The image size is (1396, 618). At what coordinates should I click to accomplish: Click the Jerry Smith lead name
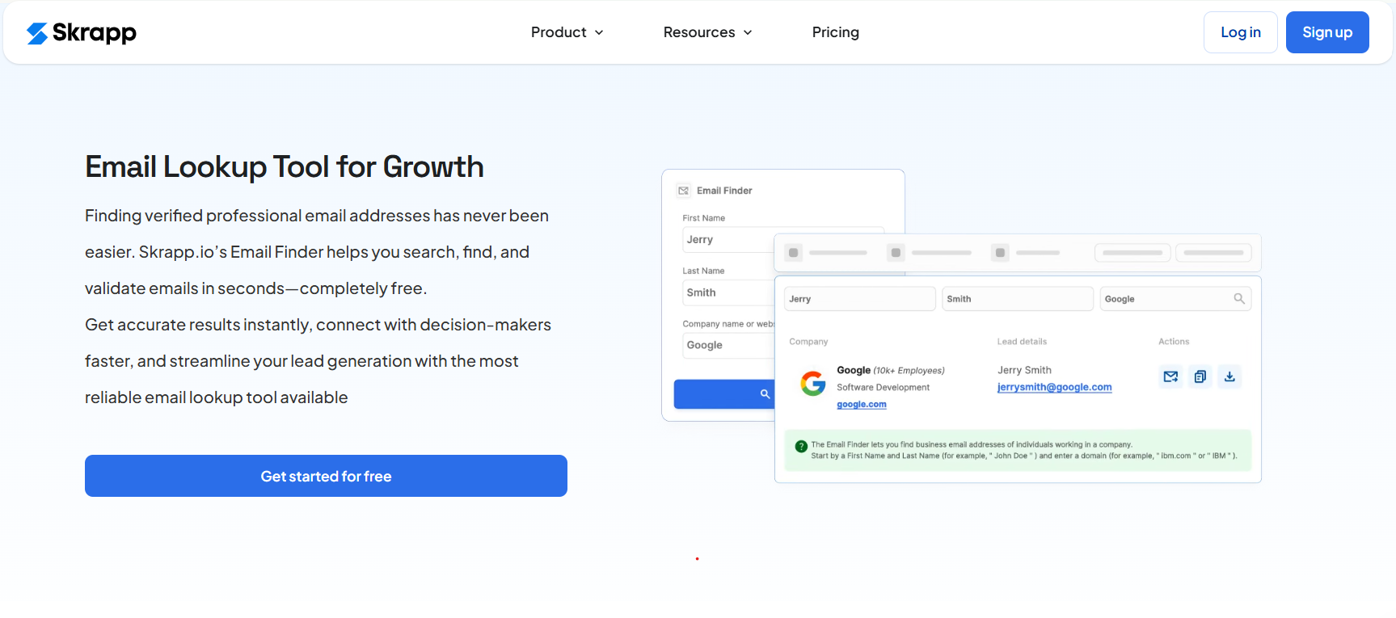[x=1024, y=370]
